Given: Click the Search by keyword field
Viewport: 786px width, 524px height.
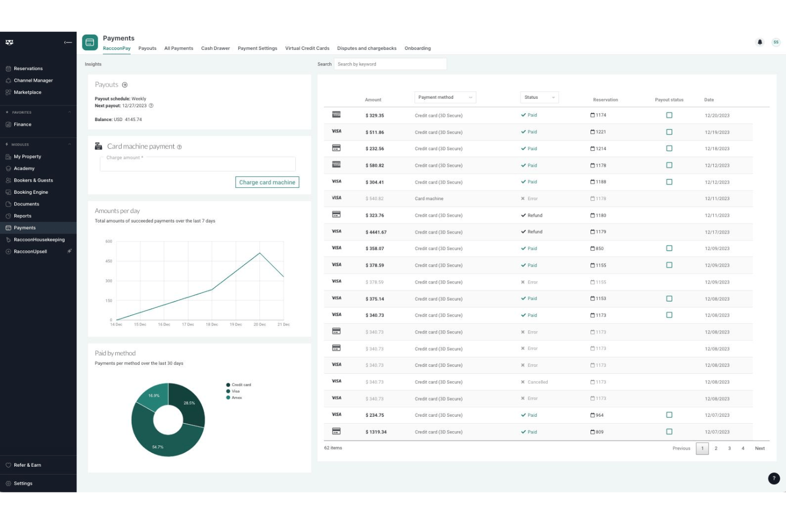Looking at the screenshot, I should point(390,64).
